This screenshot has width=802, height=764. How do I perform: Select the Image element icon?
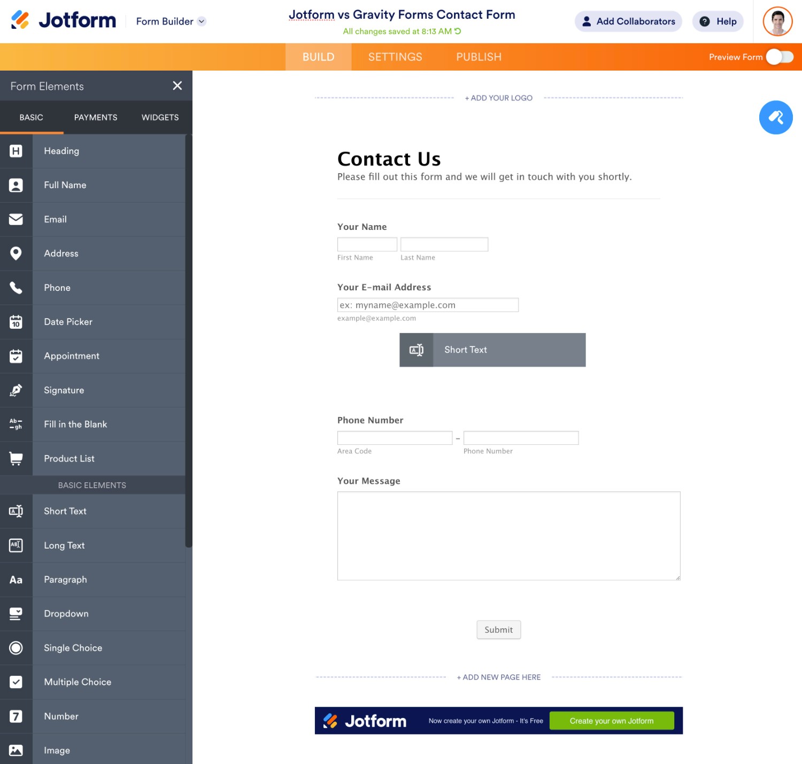click(16, 751)
